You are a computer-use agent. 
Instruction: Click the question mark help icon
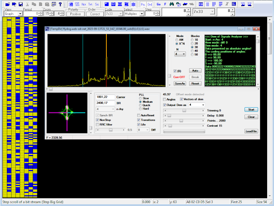click(x=60, y=4)
